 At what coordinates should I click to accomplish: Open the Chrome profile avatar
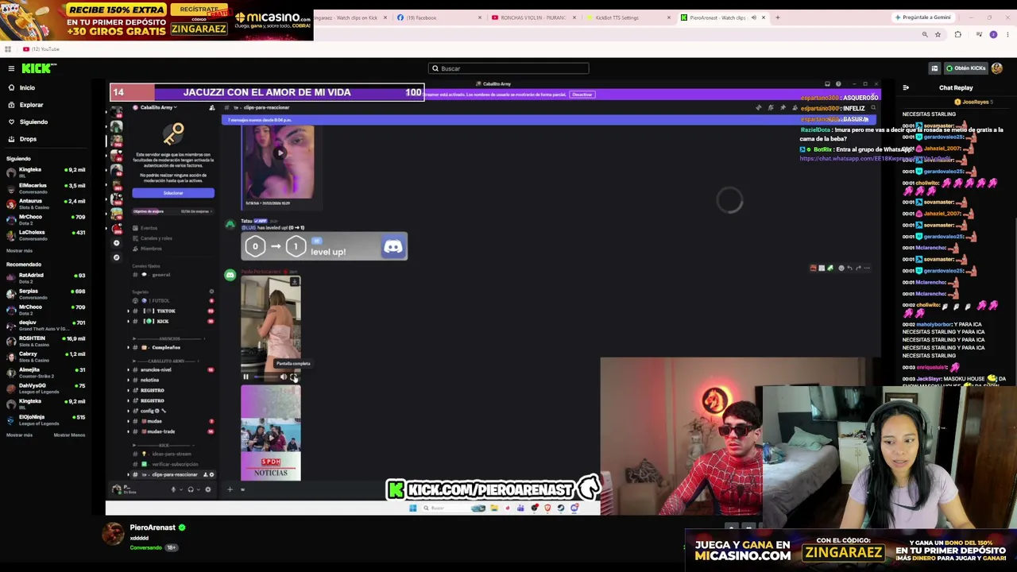[993, 34]
